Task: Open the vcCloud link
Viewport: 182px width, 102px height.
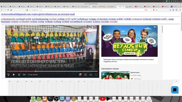Action: coord(20,19)
